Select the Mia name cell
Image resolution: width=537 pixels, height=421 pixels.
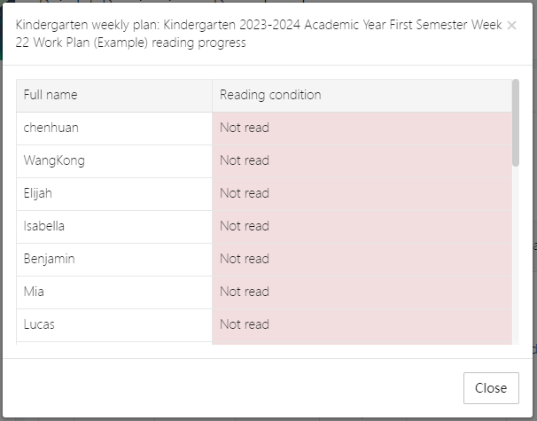(114, 292)
